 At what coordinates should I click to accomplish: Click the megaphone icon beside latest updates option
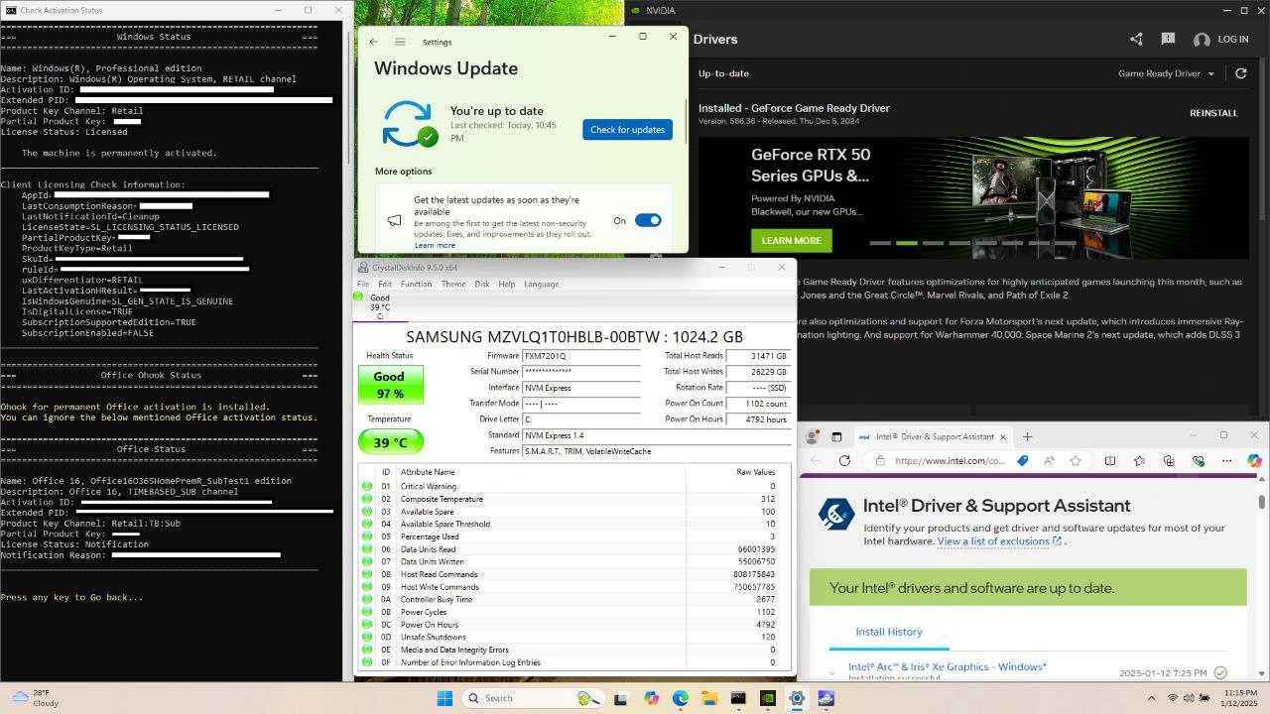pos(394,220)
